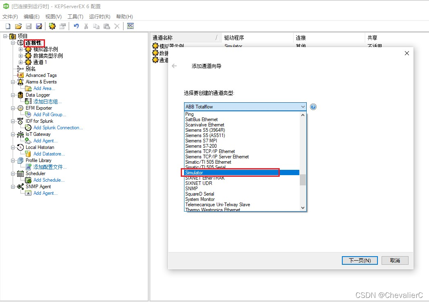Click driver list scrollbar down arrow
This screenshot has width=429, height=302.
click(x=303, y=208)
